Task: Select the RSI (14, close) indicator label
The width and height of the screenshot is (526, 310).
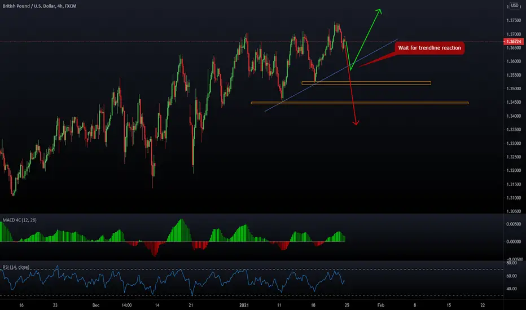Action: [x=16, y=267]
